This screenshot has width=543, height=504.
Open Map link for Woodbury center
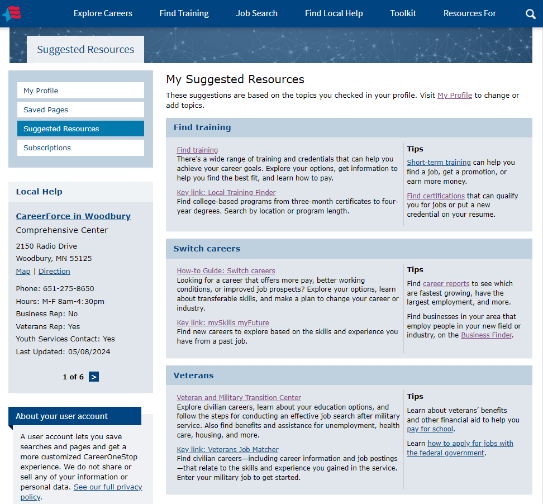[x=23, y=271]
